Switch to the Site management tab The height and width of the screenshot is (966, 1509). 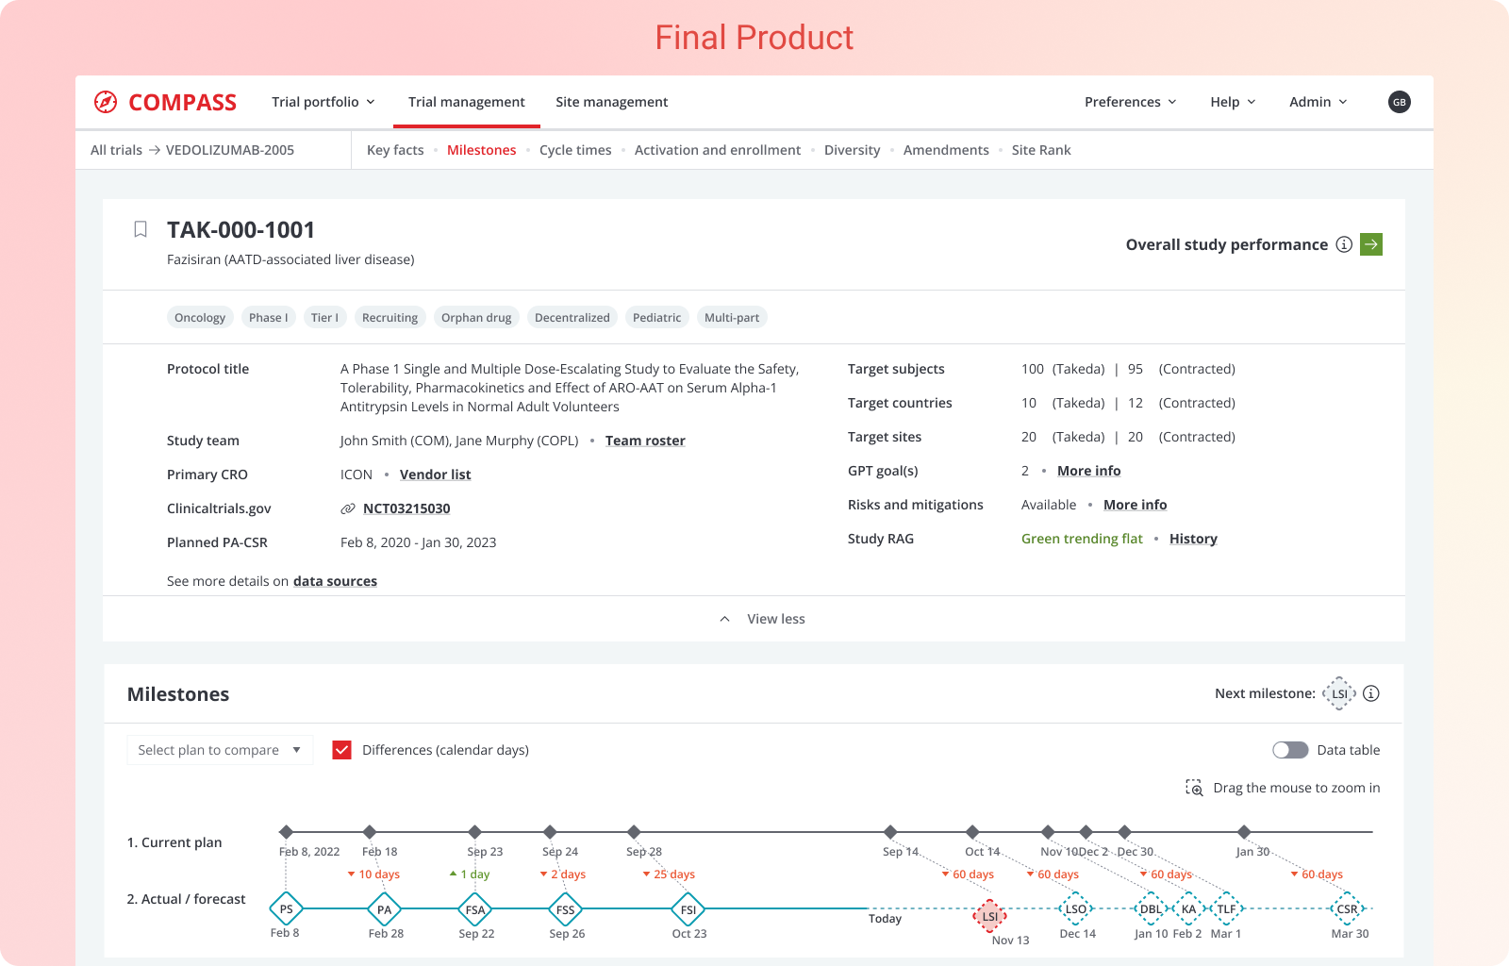pyautogui.click(x=611, y=102)
